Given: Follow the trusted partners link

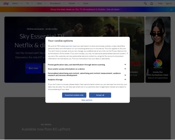Looking at the screenshot, I should point(69,46).
